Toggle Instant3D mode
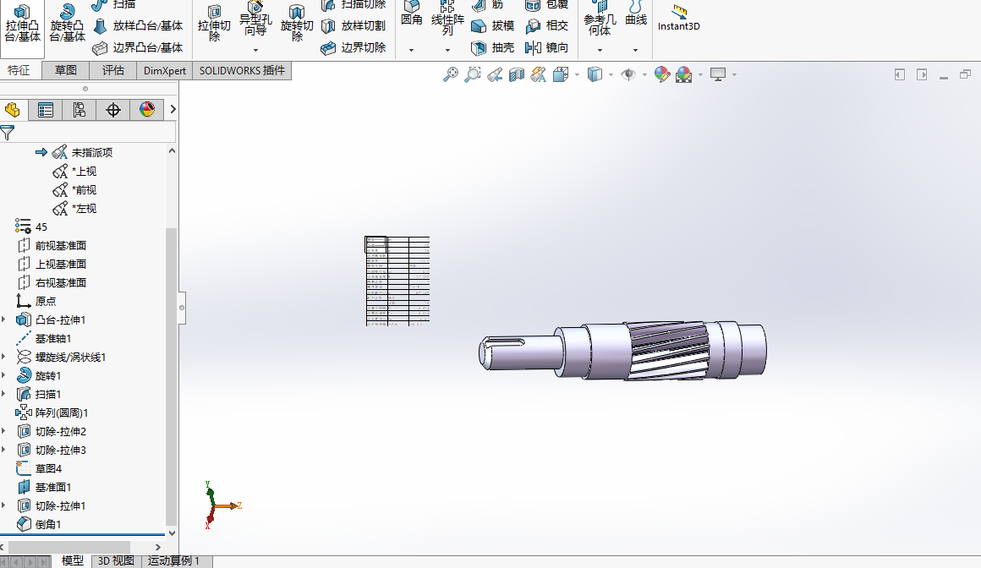 [x=679, y=19]
